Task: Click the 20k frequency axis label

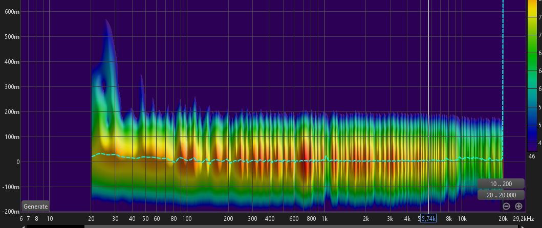Action: (503, 219)
